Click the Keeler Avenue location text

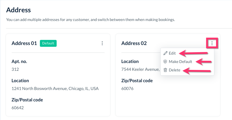[140, 69]
